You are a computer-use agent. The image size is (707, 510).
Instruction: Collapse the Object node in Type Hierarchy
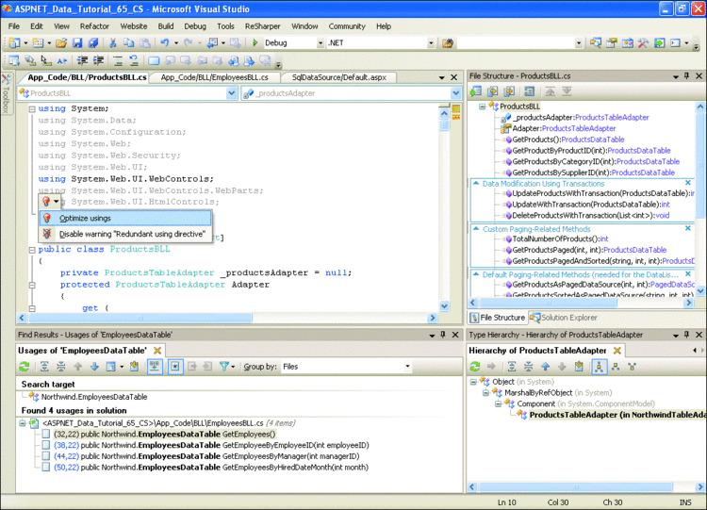473,382
